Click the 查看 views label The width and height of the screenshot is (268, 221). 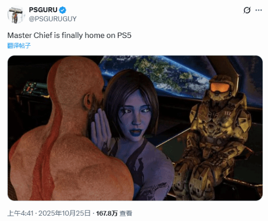(126, 213)
